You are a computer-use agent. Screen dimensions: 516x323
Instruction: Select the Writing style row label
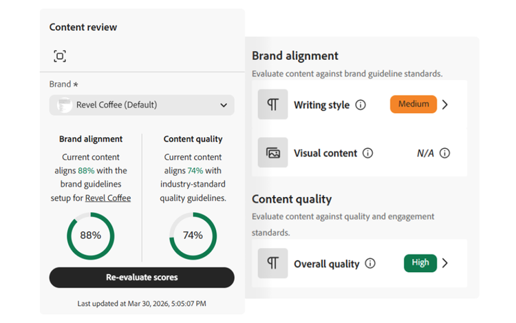(x=321, y=105)
